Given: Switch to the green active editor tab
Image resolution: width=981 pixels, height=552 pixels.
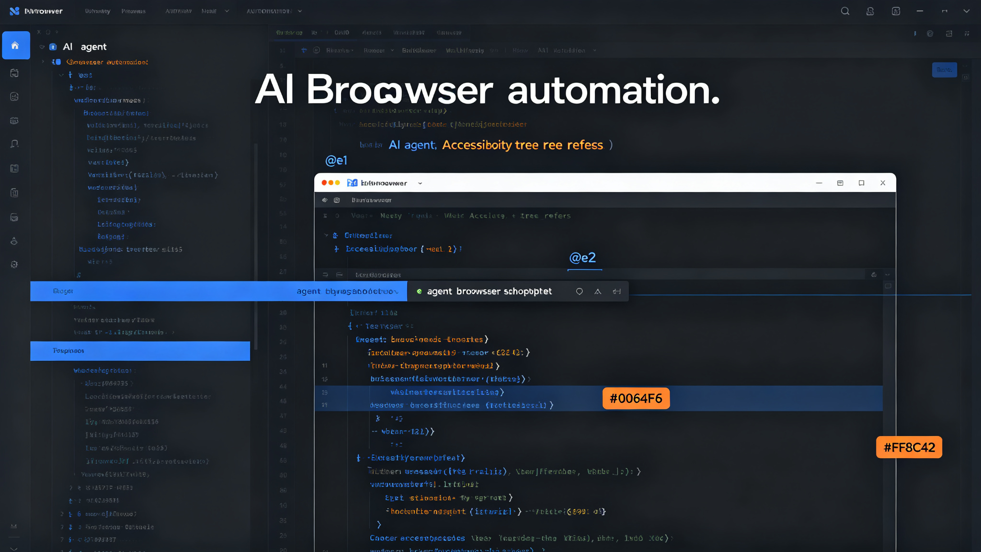Looking at the screenshot, I should click(289, 33).
